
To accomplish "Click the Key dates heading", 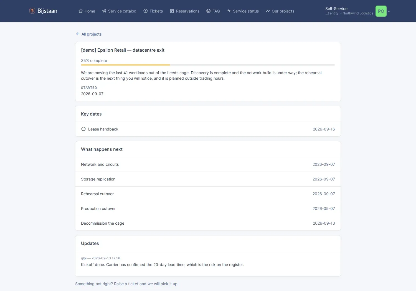I will [91, 114].
